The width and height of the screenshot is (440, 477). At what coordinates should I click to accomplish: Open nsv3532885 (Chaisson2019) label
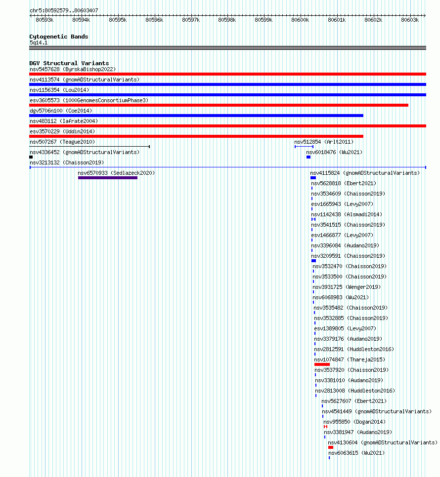coord(351,318)
